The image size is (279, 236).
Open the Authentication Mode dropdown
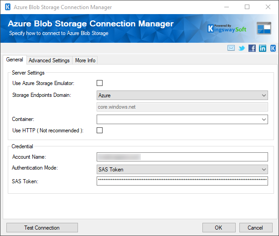(182, 170)
